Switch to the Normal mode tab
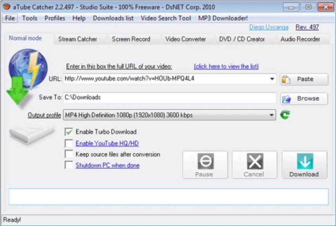The width and height of the screenshot is (336, 226). 25,38
